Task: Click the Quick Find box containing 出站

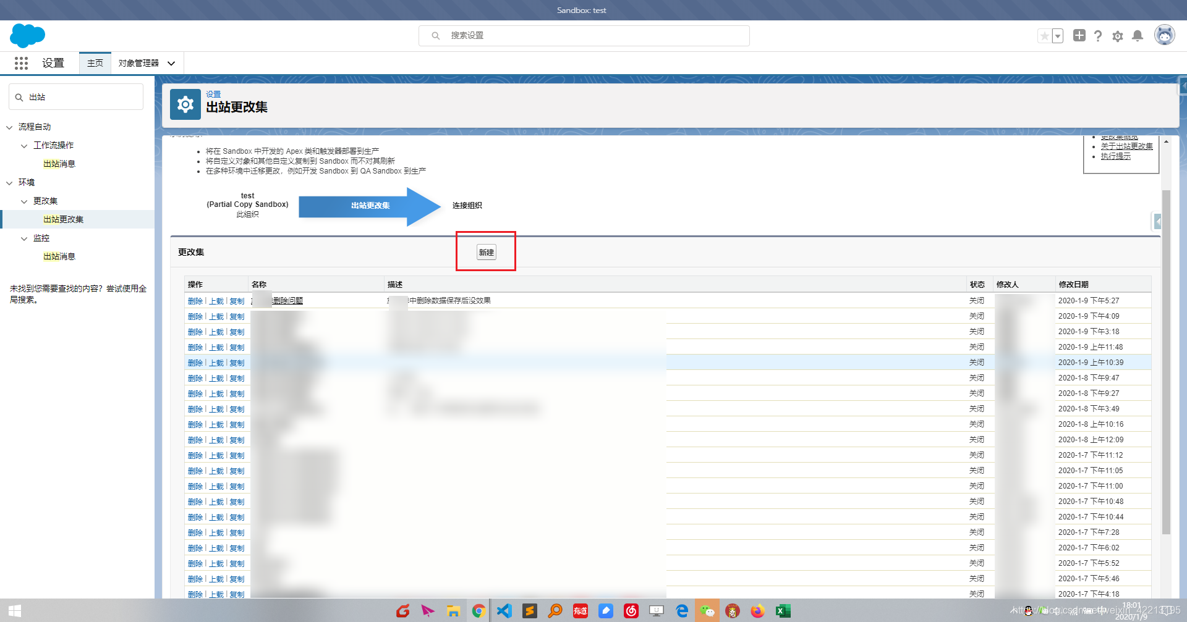Action: tap(76, 97)
